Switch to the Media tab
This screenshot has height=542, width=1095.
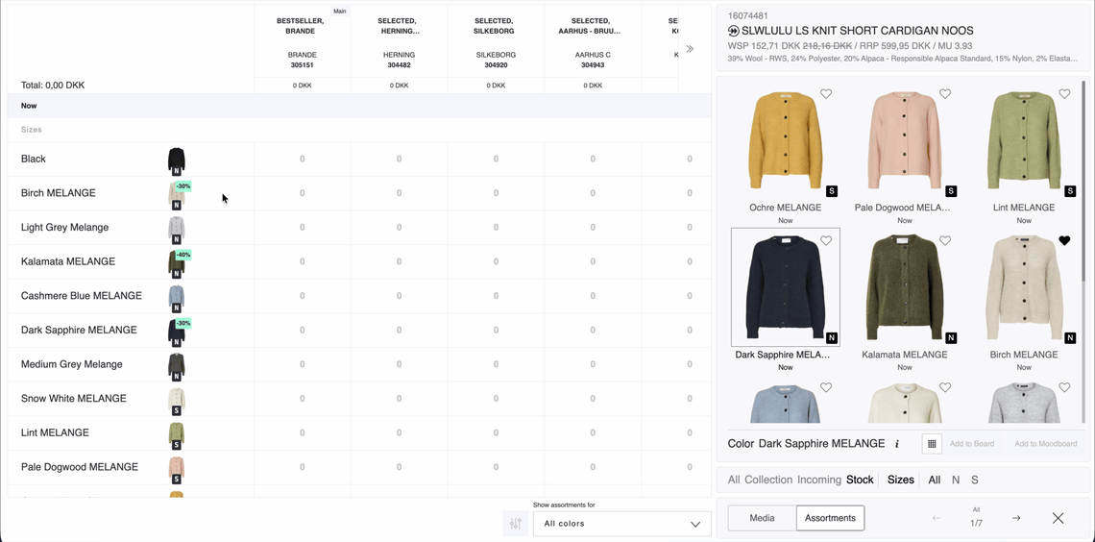tap(762, 518)
